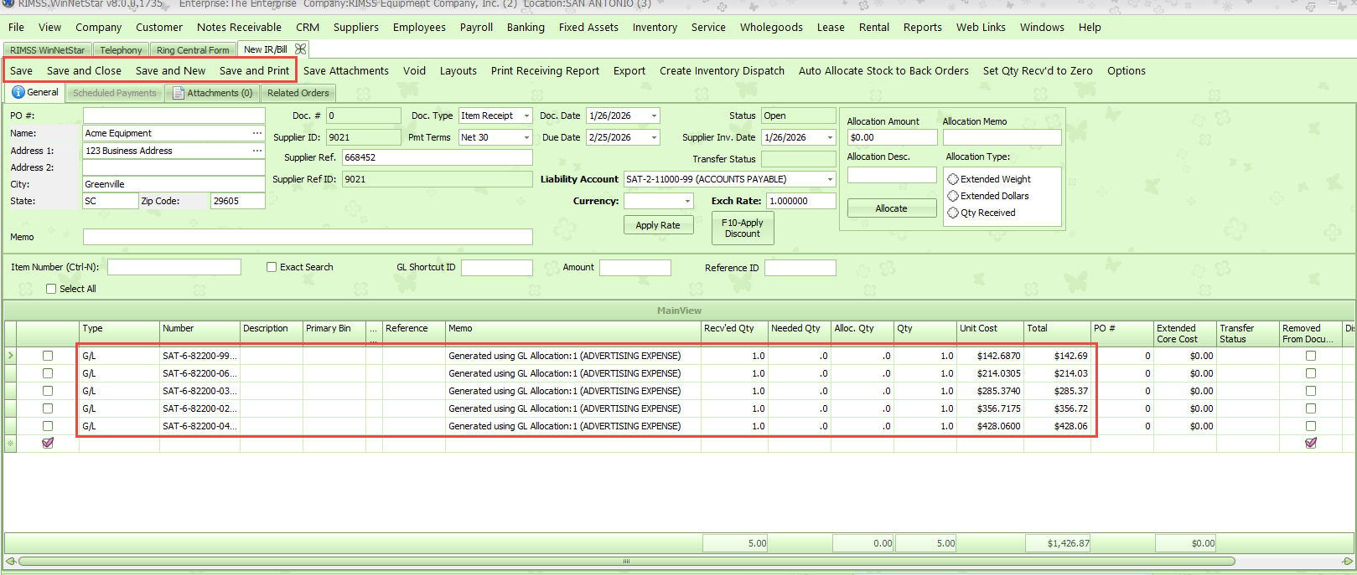Select the Extended Dollars allocation type
1357x575 pixels.
(x=953, y=196)
